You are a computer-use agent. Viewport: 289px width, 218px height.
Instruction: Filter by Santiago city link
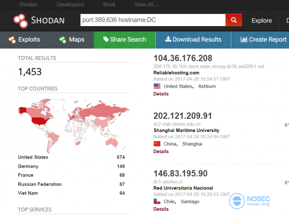click(190, 201)
